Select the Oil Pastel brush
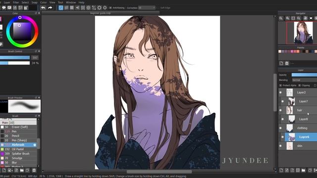This screenshot has height=178, width=317. [18, 149]
